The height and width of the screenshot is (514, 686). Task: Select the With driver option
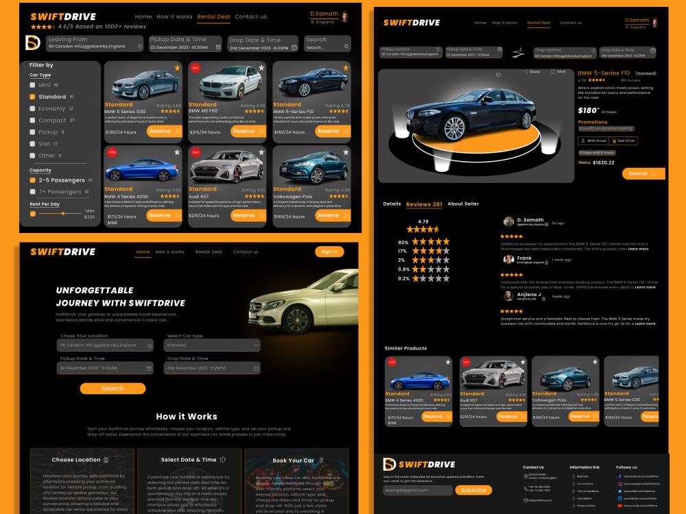(593, 140)
